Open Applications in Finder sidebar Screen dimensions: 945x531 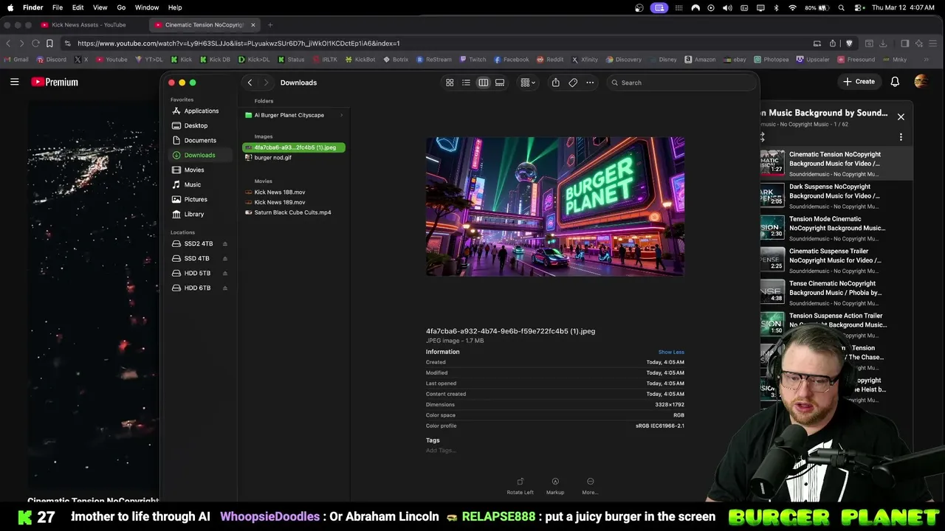pos(201,111)
